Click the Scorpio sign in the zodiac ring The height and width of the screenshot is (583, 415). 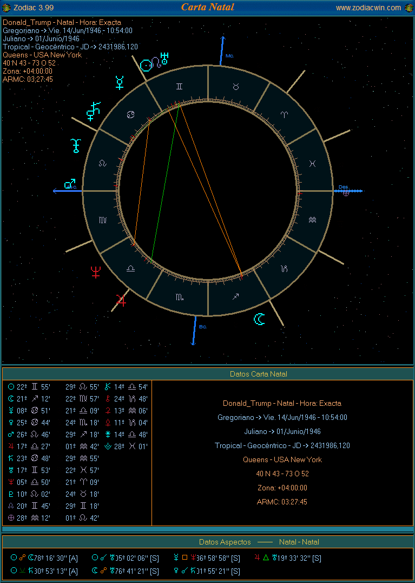point(180,296)
